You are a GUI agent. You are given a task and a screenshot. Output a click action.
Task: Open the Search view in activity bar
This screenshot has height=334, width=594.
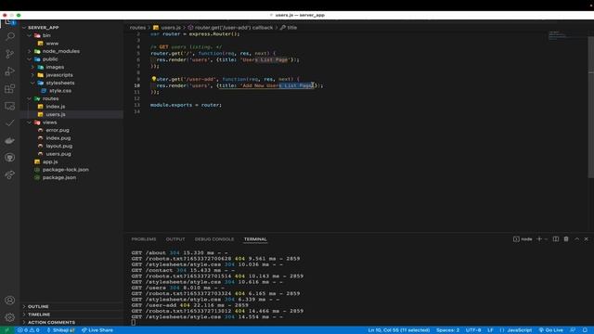click(x=10, y=36)
